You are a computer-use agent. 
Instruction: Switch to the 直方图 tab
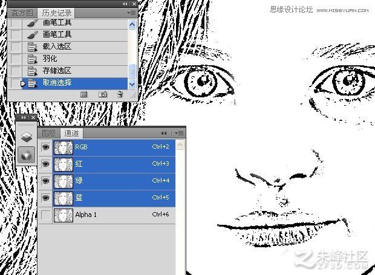click(22, 13)
